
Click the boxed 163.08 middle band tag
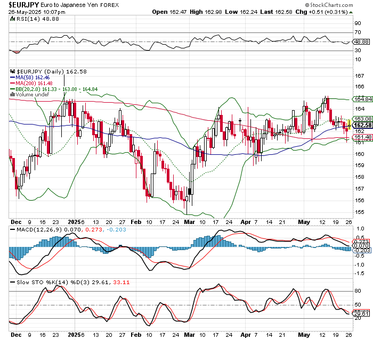[x=363, y=119]
